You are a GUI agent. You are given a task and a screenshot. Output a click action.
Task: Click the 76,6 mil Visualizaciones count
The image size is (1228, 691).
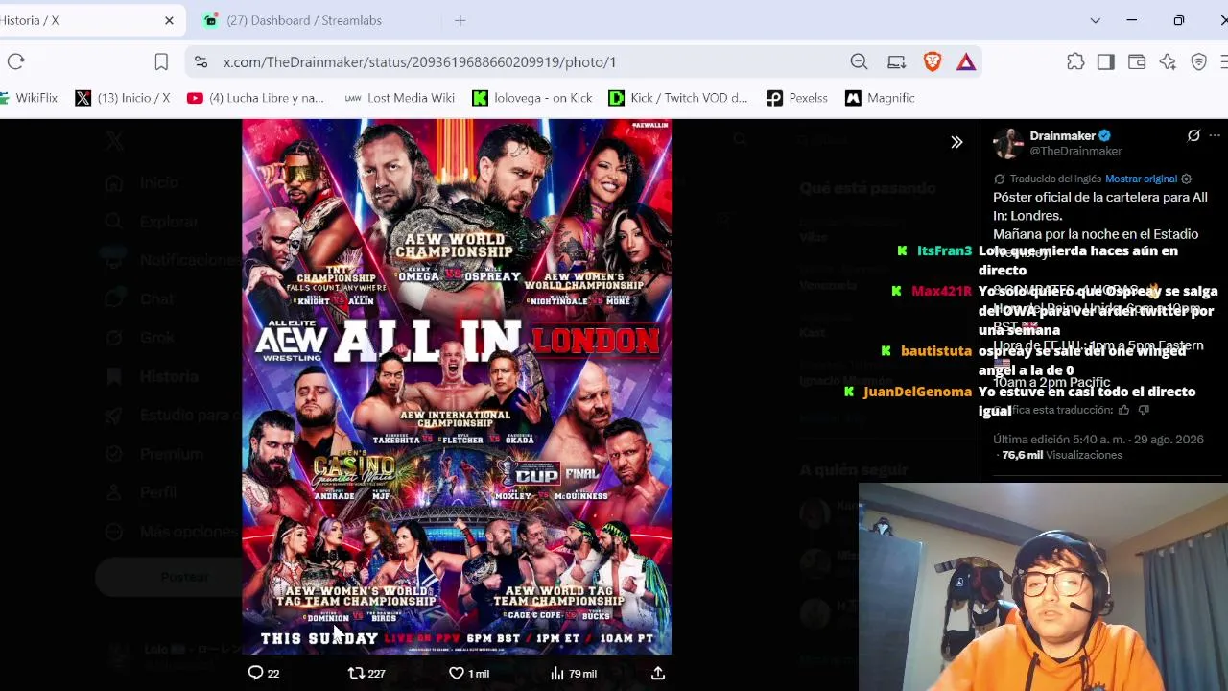point(1062,455)
